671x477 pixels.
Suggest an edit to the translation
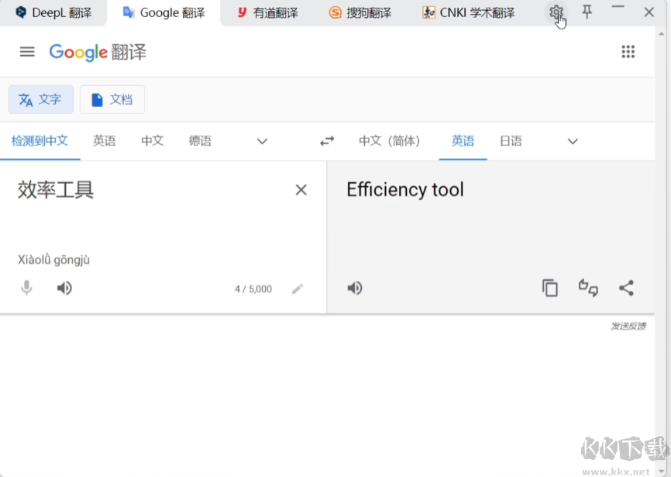(x=588, y=288)
